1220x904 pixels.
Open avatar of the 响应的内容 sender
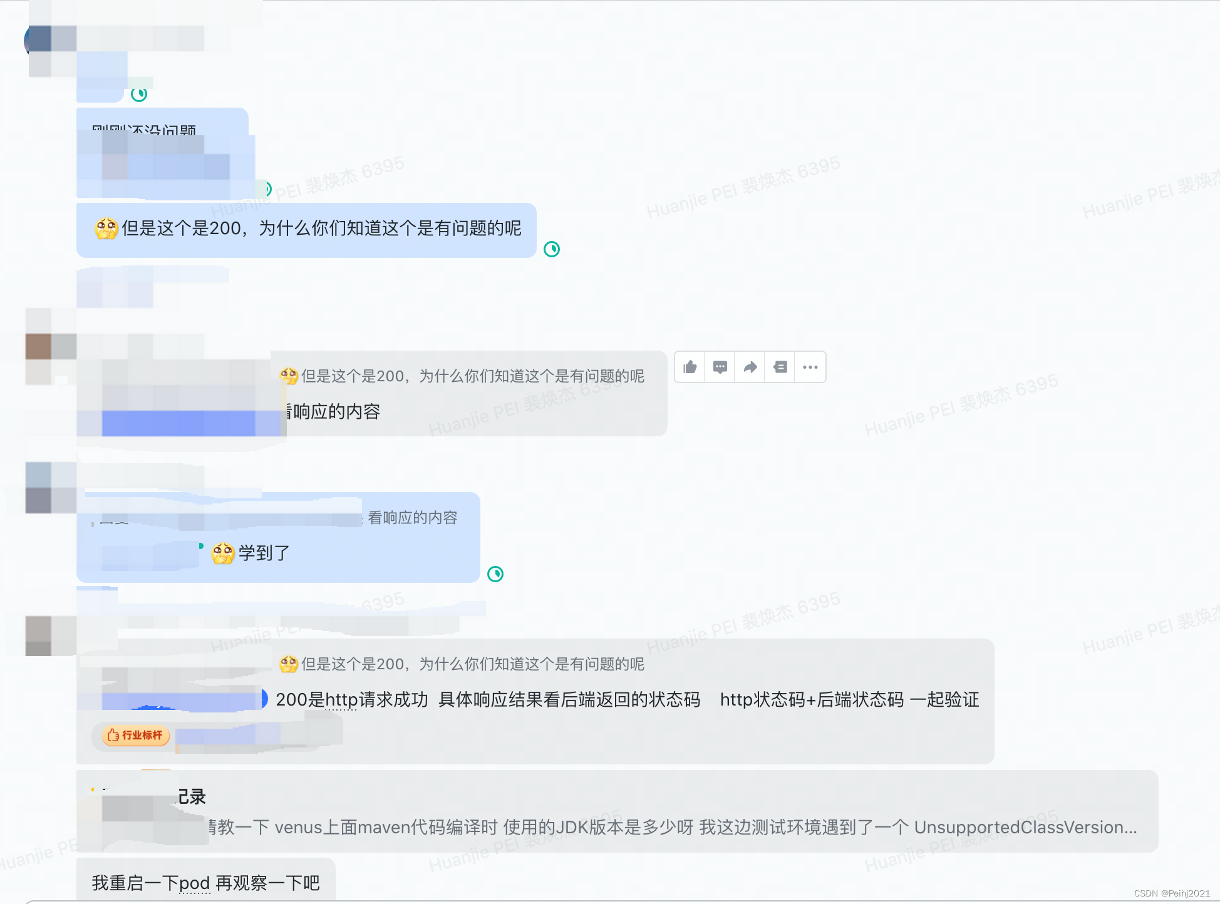[x=39, y=347]
